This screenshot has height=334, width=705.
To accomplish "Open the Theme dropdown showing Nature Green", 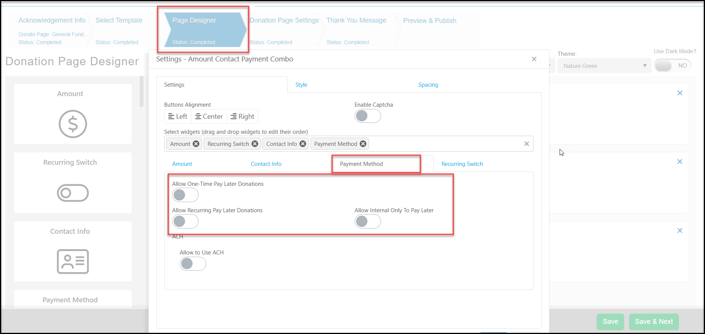I will (x=605, y=66).
